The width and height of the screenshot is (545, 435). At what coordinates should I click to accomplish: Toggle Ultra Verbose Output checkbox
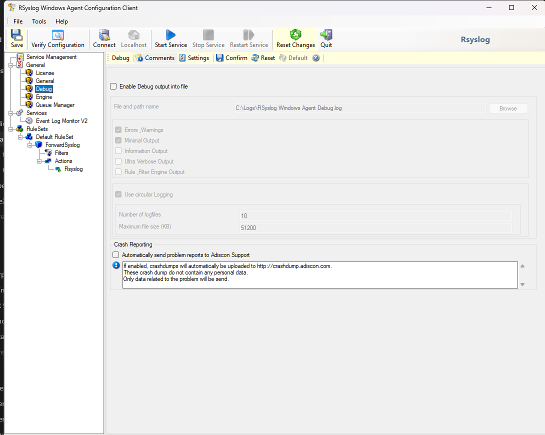click(x=118, y=161)
